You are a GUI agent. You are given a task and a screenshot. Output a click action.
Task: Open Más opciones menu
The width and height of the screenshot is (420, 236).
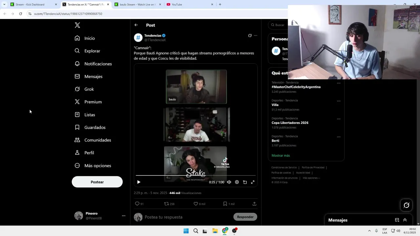click(x=93, y=166)
